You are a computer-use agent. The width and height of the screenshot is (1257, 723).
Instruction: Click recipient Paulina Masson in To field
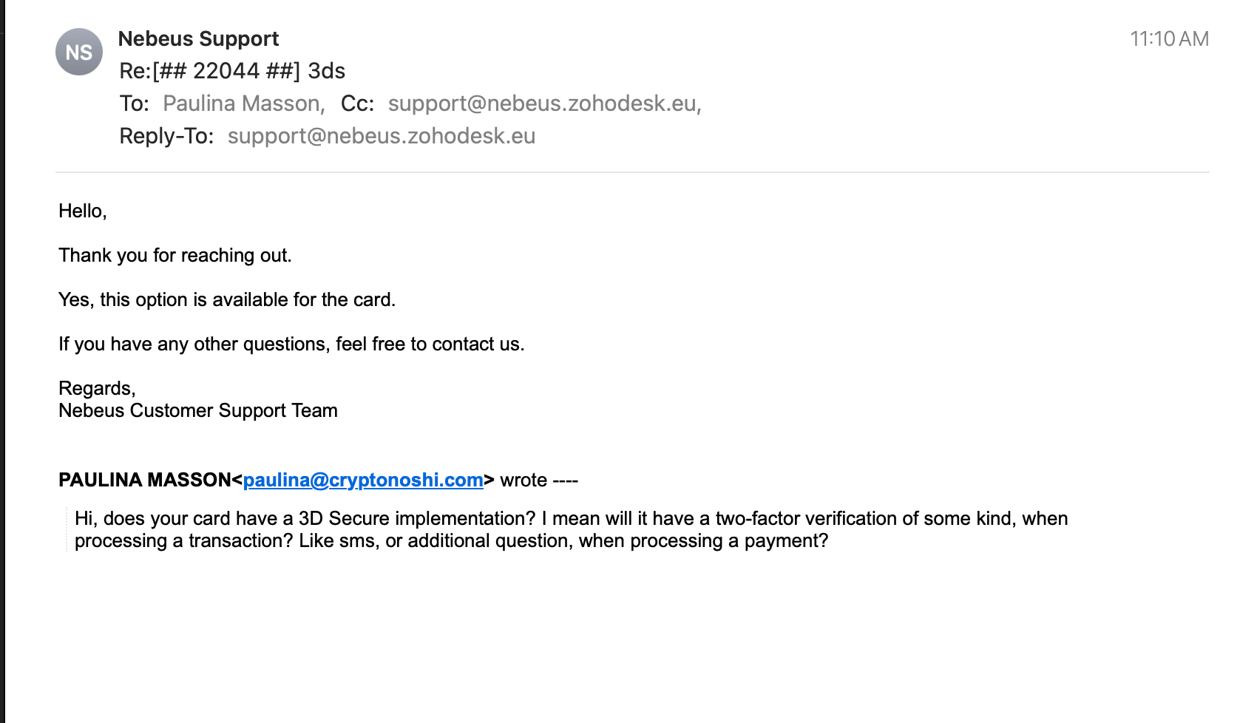coord(244,103)
